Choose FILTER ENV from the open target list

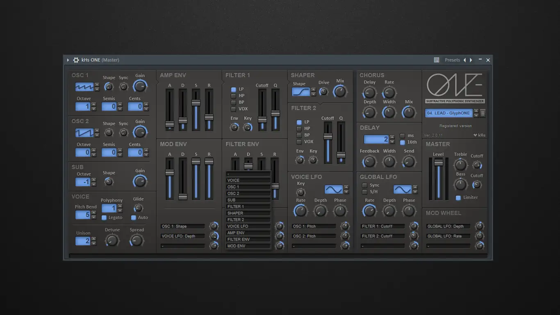click(x=248, y=240)
